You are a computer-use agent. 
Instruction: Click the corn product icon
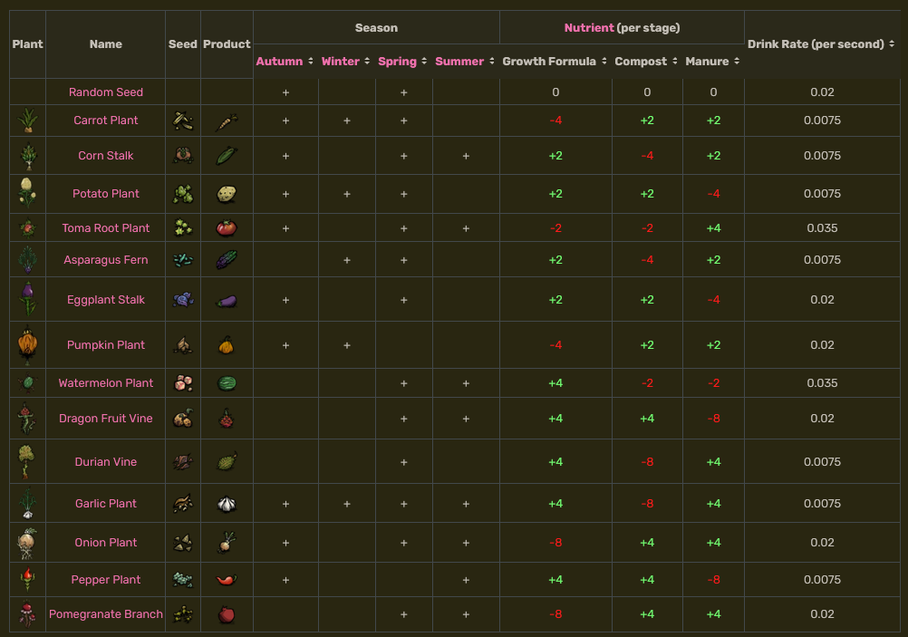click(227, 156)
